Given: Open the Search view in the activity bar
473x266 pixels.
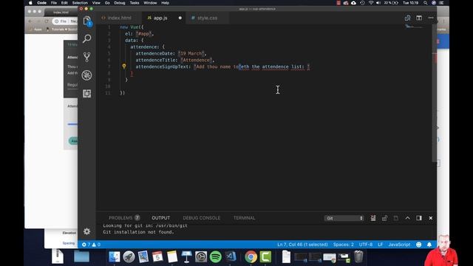Looking at the screenshot, I should [87, 38].
